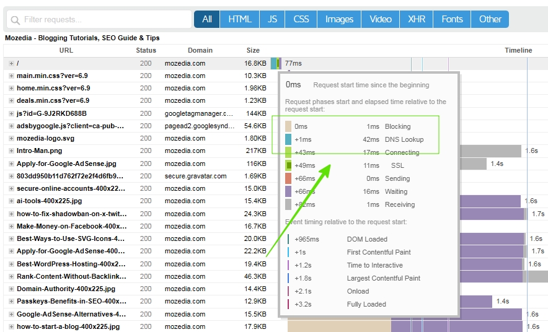Click the SSL phase color swatch
Viewport: 548px width, 332px height.
tap(288, 165)
